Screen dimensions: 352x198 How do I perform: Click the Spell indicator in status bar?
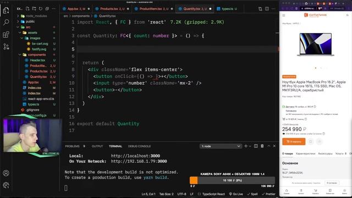[x=252, y=194]
